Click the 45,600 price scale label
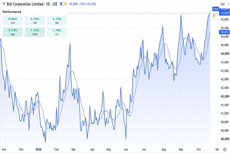This screenshot has width=230, height=153. coord(225,19)
